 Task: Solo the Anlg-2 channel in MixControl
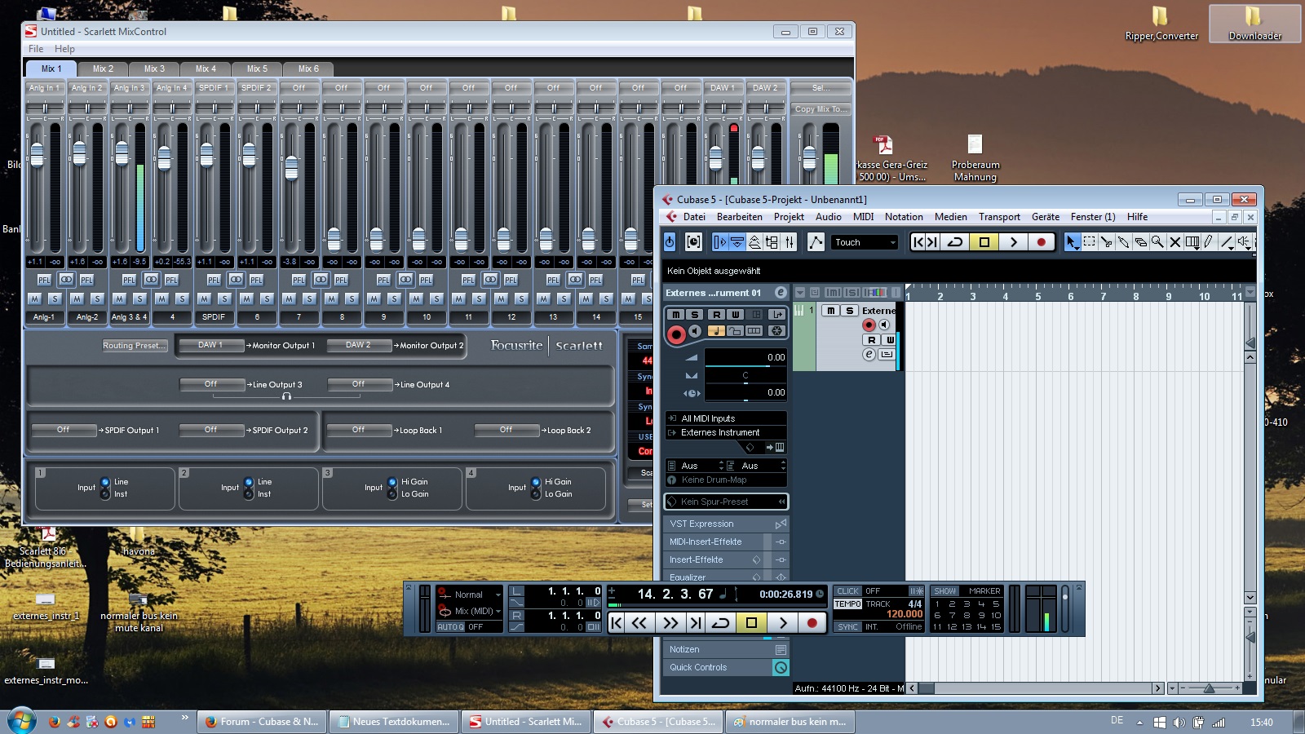click(x=97, y=299)
